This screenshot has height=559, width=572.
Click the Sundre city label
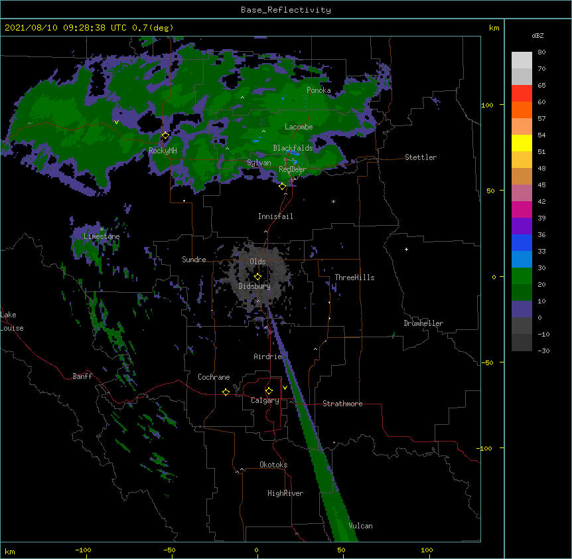click(x=194, y=260)
